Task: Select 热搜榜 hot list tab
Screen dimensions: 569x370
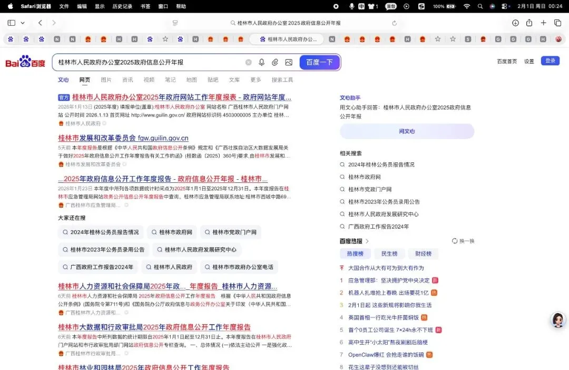Action: (355, 254)
